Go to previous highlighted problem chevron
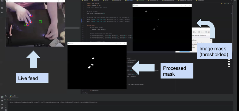The width and height of the screenshot is (239, 111). click(230, 3)
